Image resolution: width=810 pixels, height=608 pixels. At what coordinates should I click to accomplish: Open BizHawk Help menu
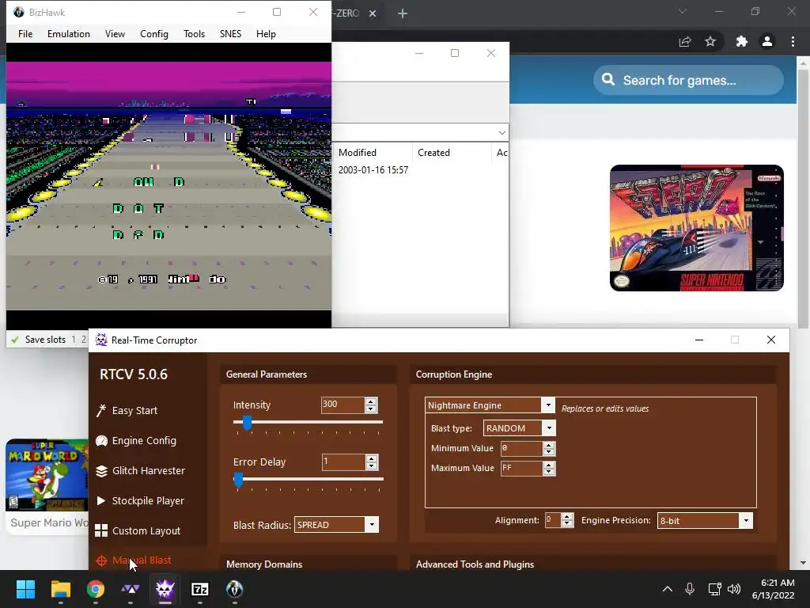tap(266, 33)
